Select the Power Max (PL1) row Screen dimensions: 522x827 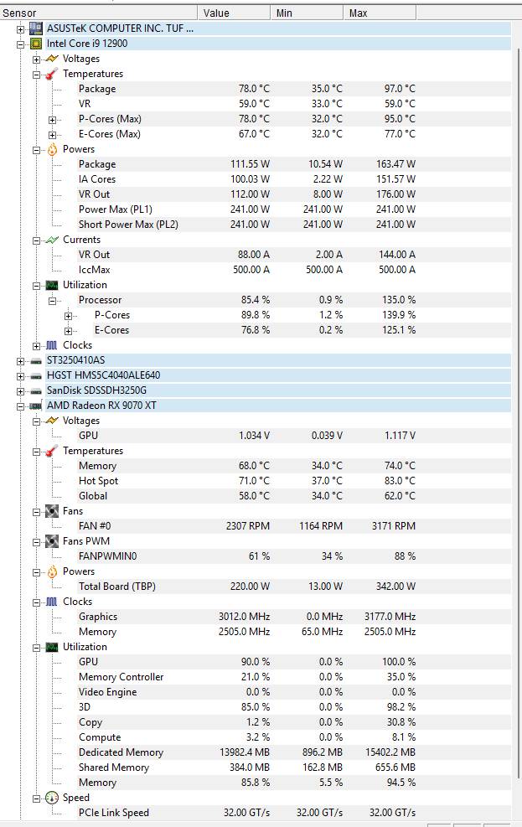click(x=294, y=209)
